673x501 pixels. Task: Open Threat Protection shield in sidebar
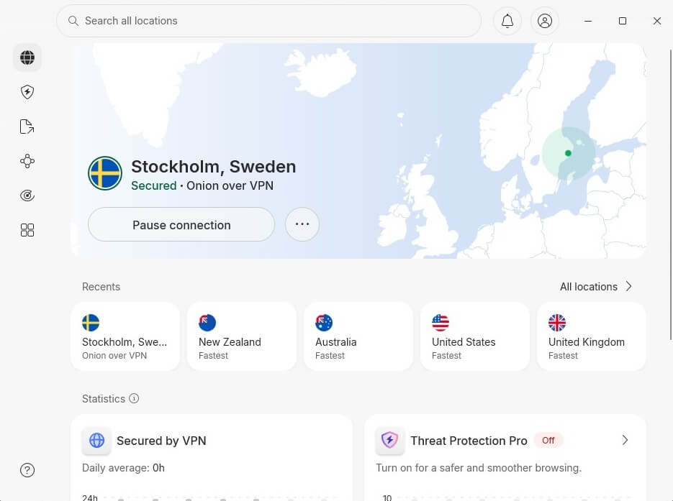click(x=27, y=92)
